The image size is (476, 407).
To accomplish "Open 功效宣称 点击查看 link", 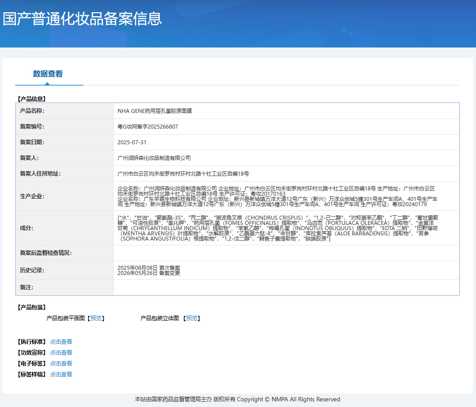I will coord(61,353).
